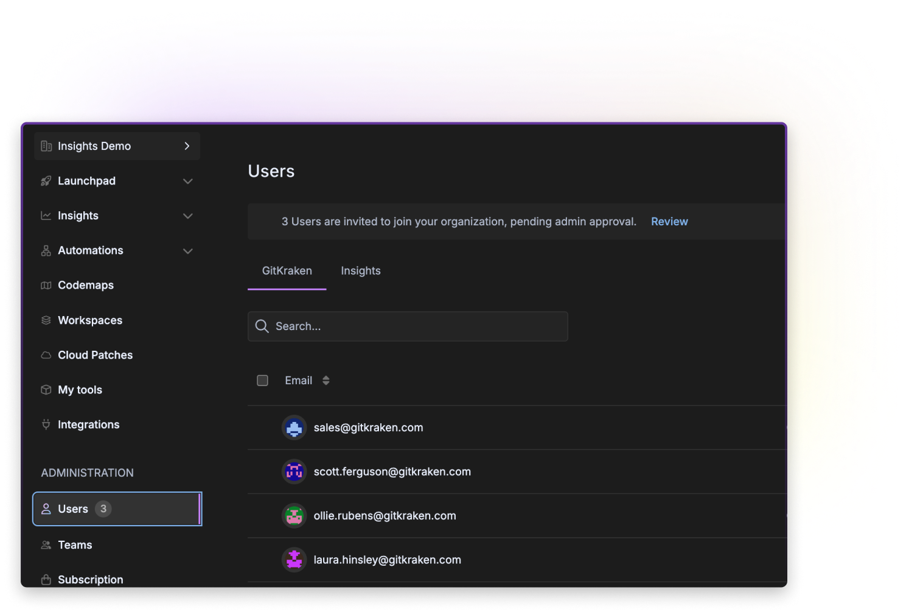Click the Cloud Patches cloud icon
This screenshot has height=612, width=909.
point(46,355)
